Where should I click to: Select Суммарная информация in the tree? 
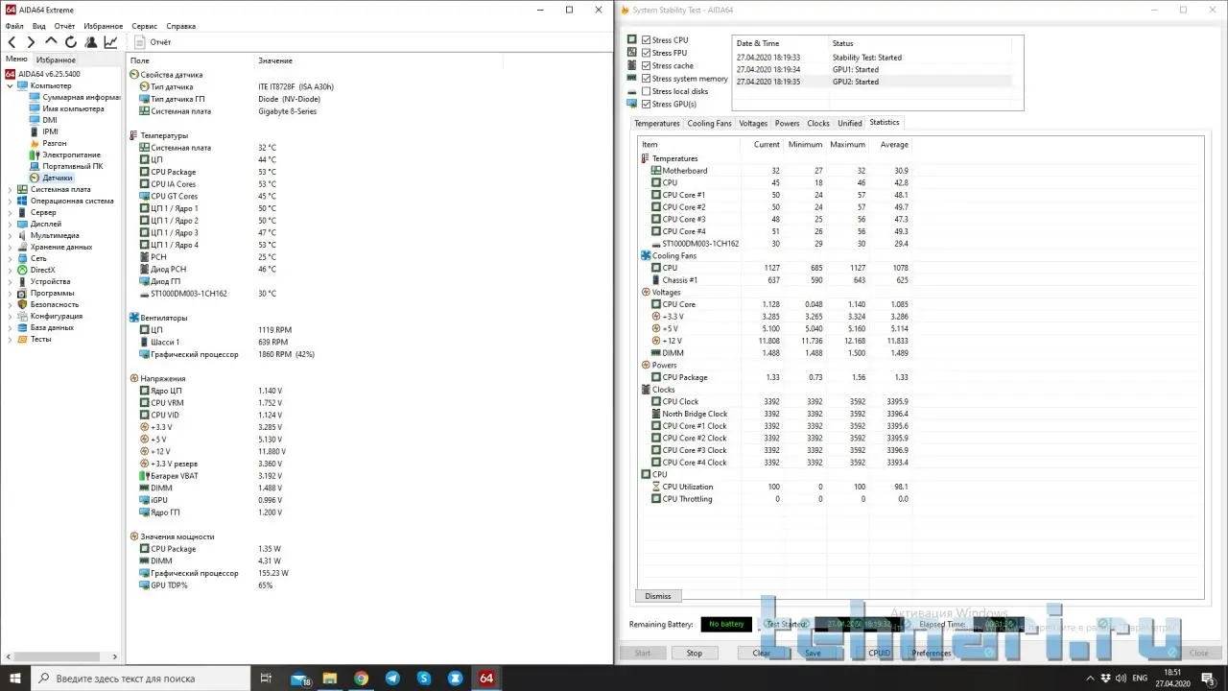point(81,97)
